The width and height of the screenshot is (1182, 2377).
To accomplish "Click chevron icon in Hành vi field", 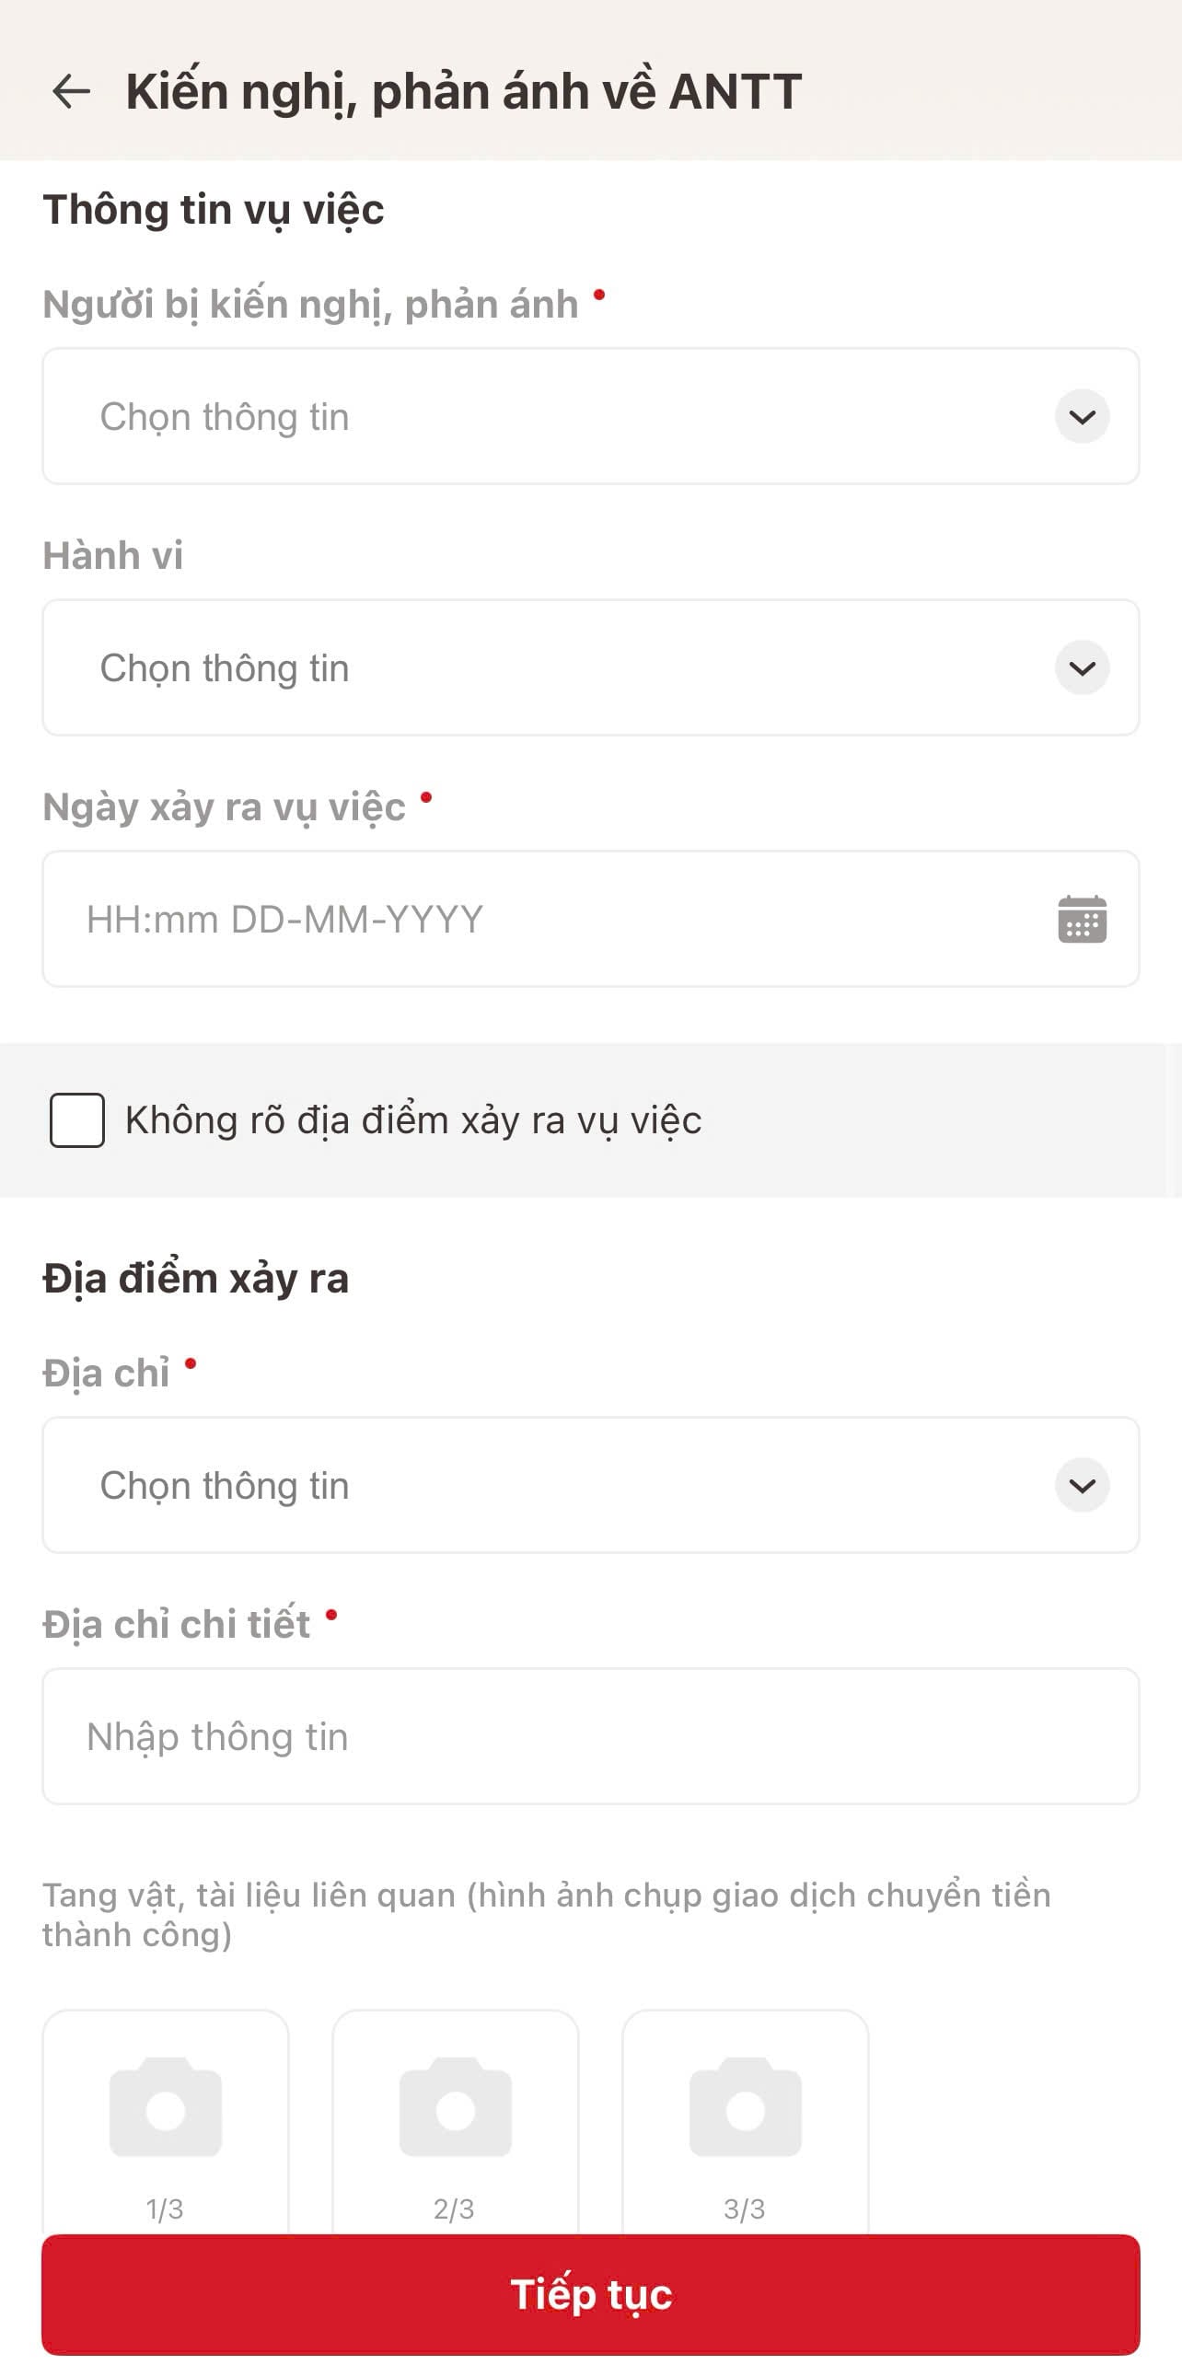I will [x=1082, y=667].
